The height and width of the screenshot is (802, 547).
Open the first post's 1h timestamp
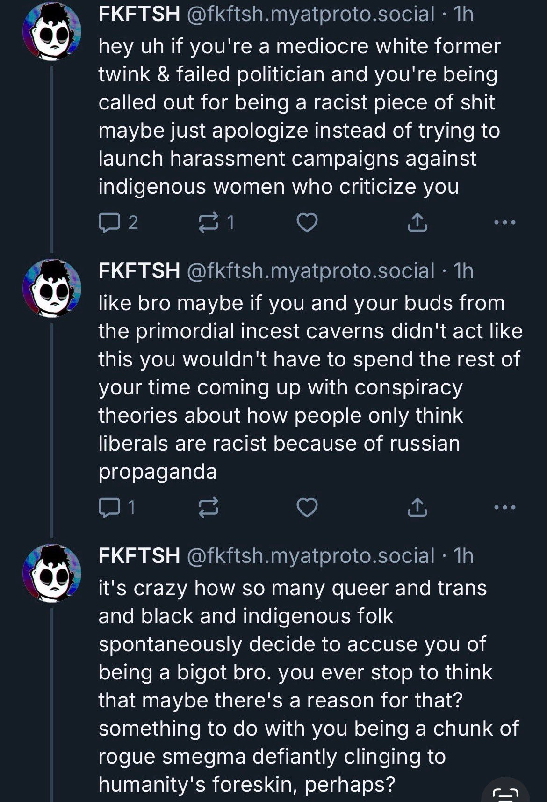(464, 14)
